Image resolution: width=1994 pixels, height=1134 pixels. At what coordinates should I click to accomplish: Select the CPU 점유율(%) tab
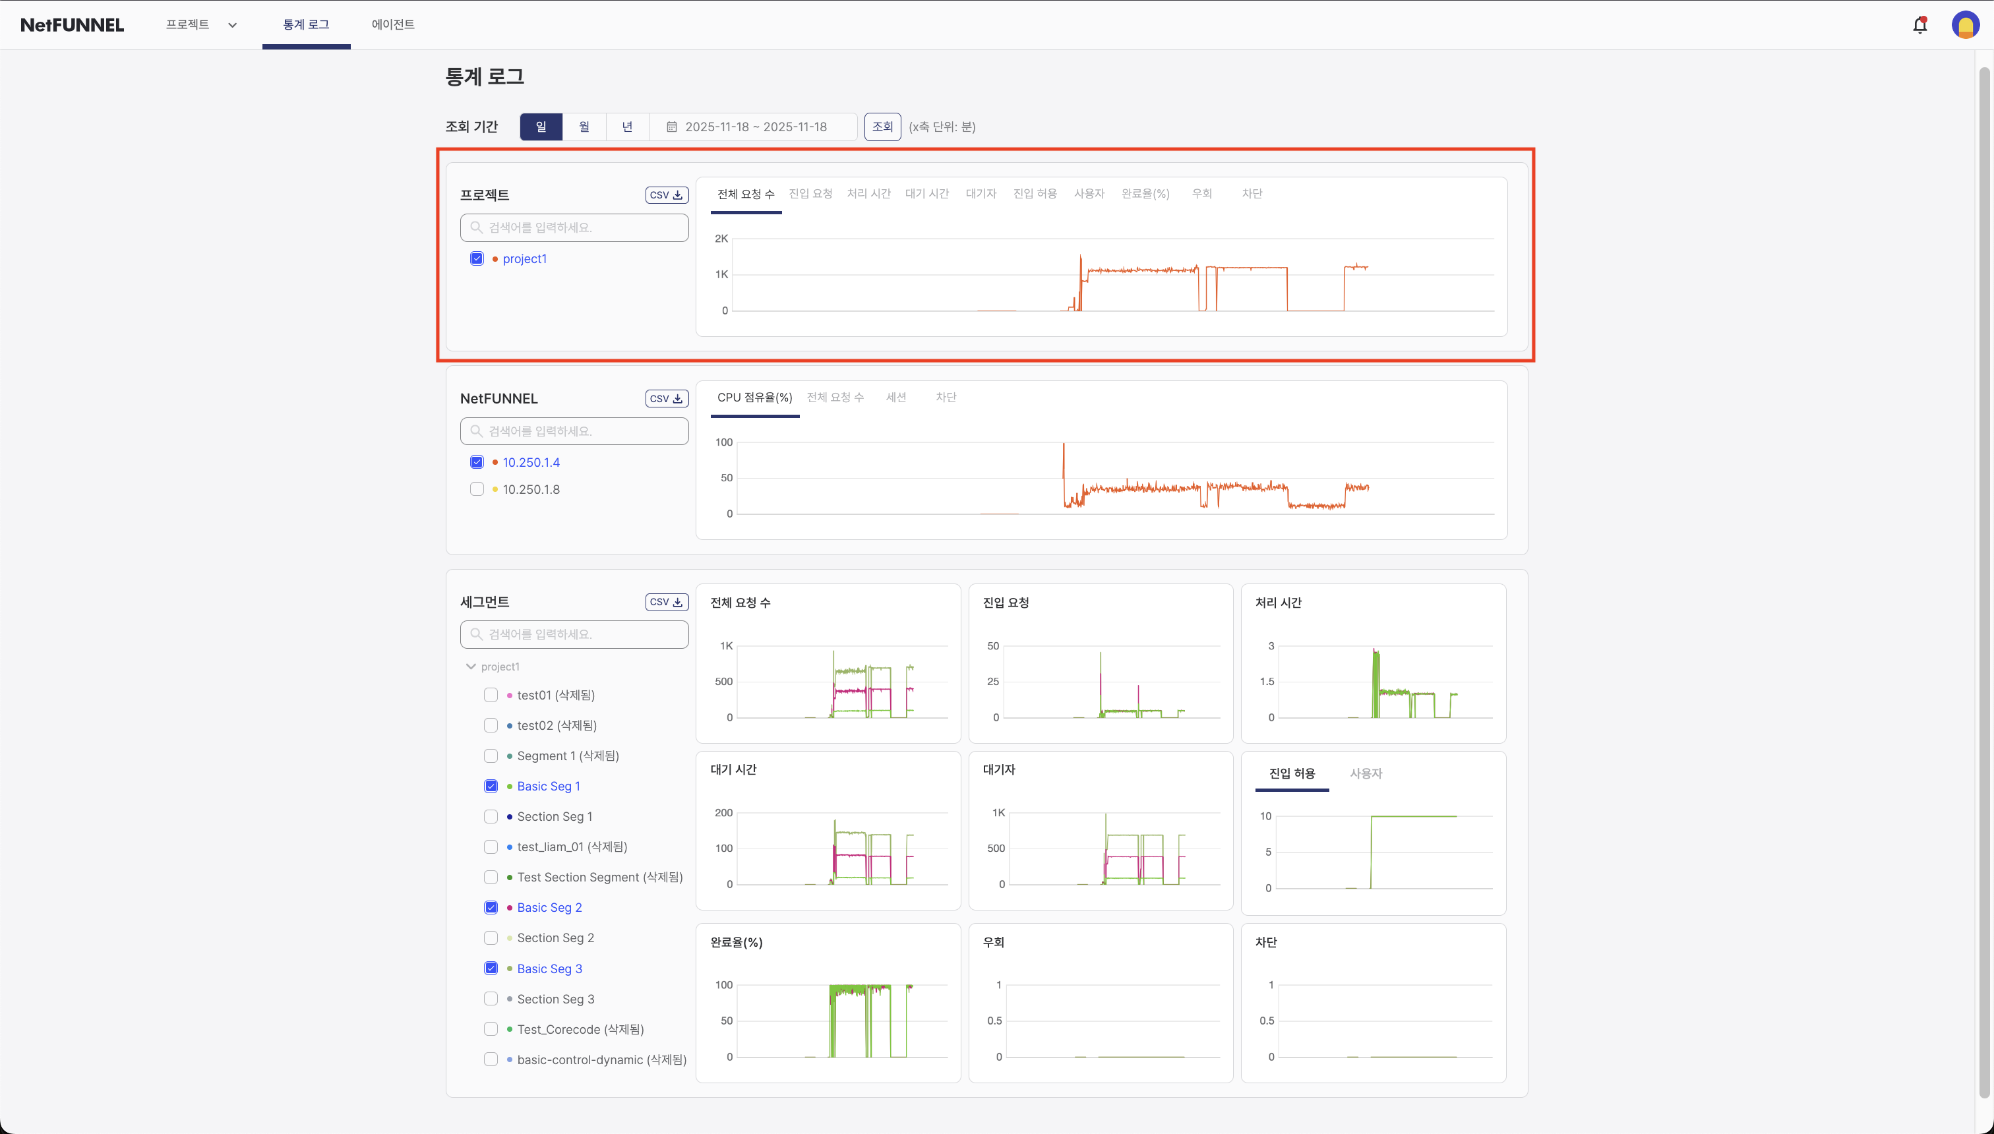[755, 397]
